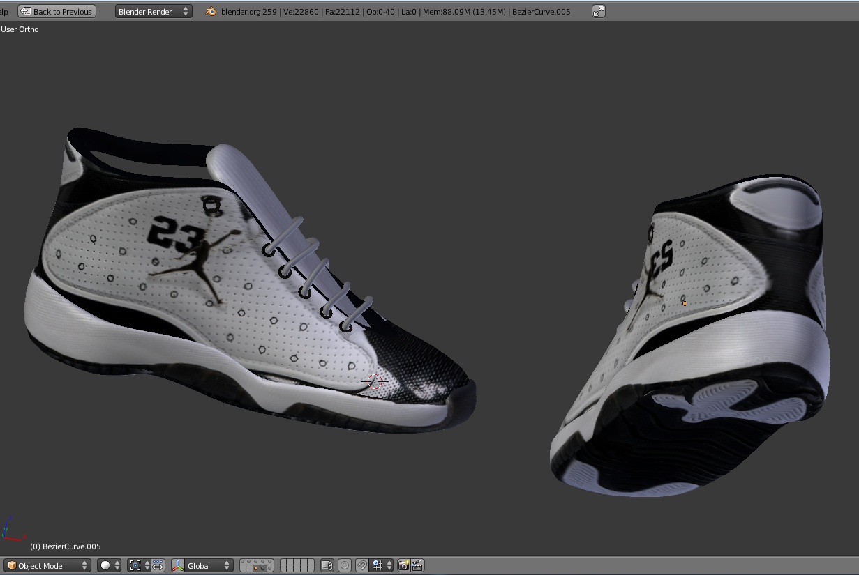The width and height of the screenshot is (859, 575).
Task: Open the Object Mode selector
Action: pos(47,565)
